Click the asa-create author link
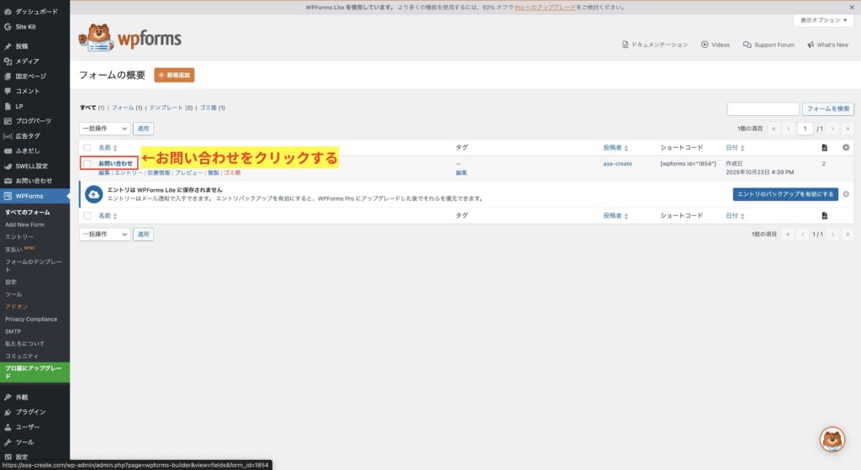 [617, 163]
